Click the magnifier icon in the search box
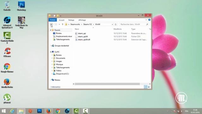The width and height of the screenshot is (202, 114). point(147,24)
